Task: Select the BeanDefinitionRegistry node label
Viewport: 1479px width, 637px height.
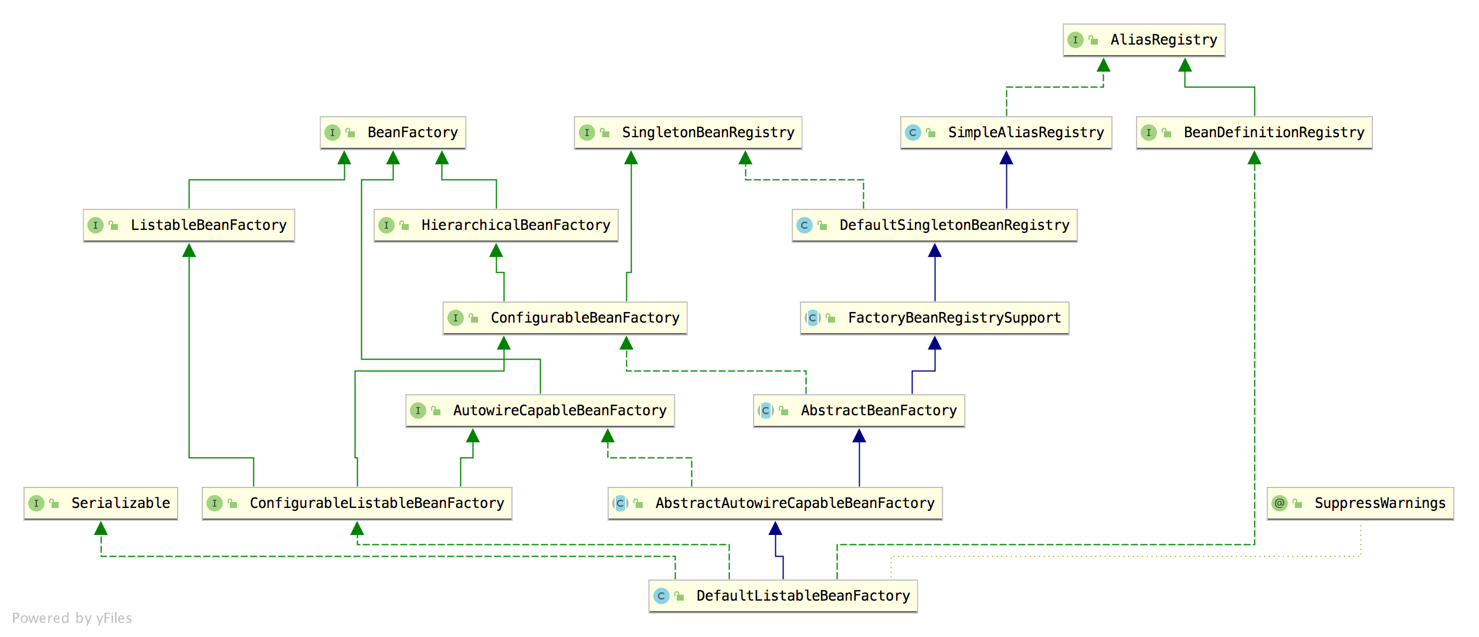Action: (x=1274, y=133)
